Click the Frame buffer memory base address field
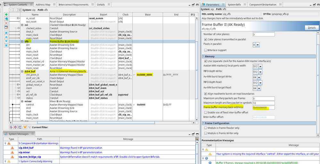The image size is (320, 164). click(264, 108)
